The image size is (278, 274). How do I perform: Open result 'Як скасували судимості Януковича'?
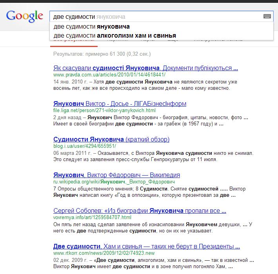point(145,68)
